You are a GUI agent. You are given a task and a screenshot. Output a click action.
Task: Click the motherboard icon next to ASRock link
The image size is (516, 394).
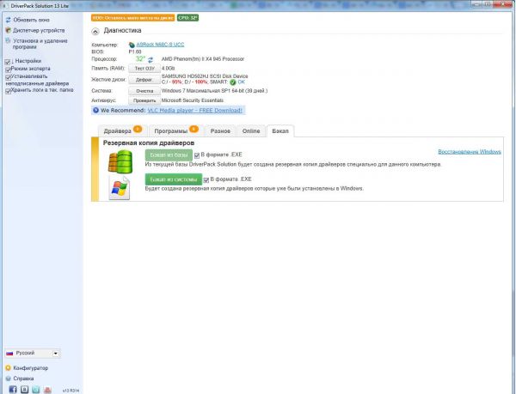pyautogui.click(x=132, y=45)
